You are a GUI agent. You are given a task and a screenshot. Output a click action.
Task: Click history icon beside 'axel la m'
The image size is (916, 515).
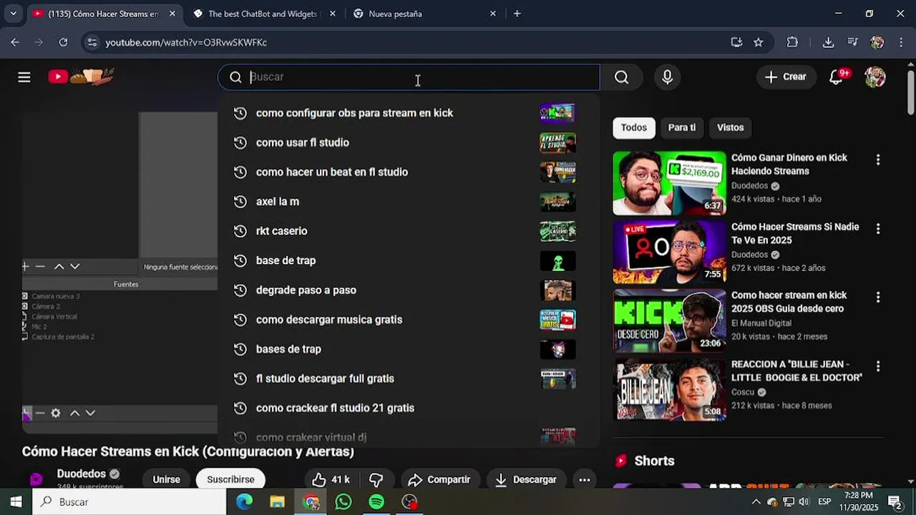coord(240,202)
